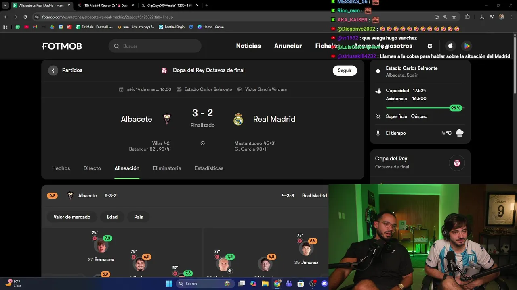Image resolution: width=517 pixels, height=290 pixels.
Task: Go back to Partidos with the arrow
Action: [53, 70]
